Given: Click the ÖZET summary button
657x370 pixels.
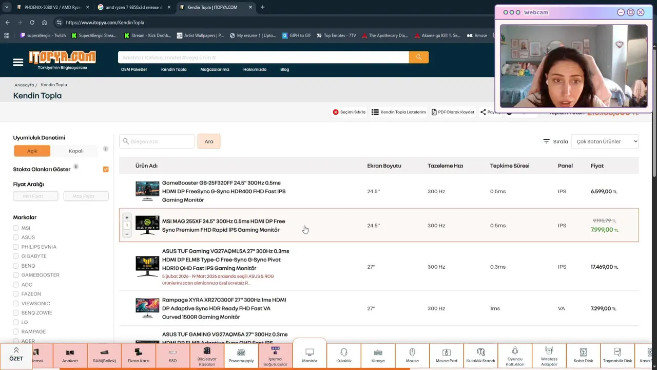Looking at the screenshot, I should [x=16, y=355].
